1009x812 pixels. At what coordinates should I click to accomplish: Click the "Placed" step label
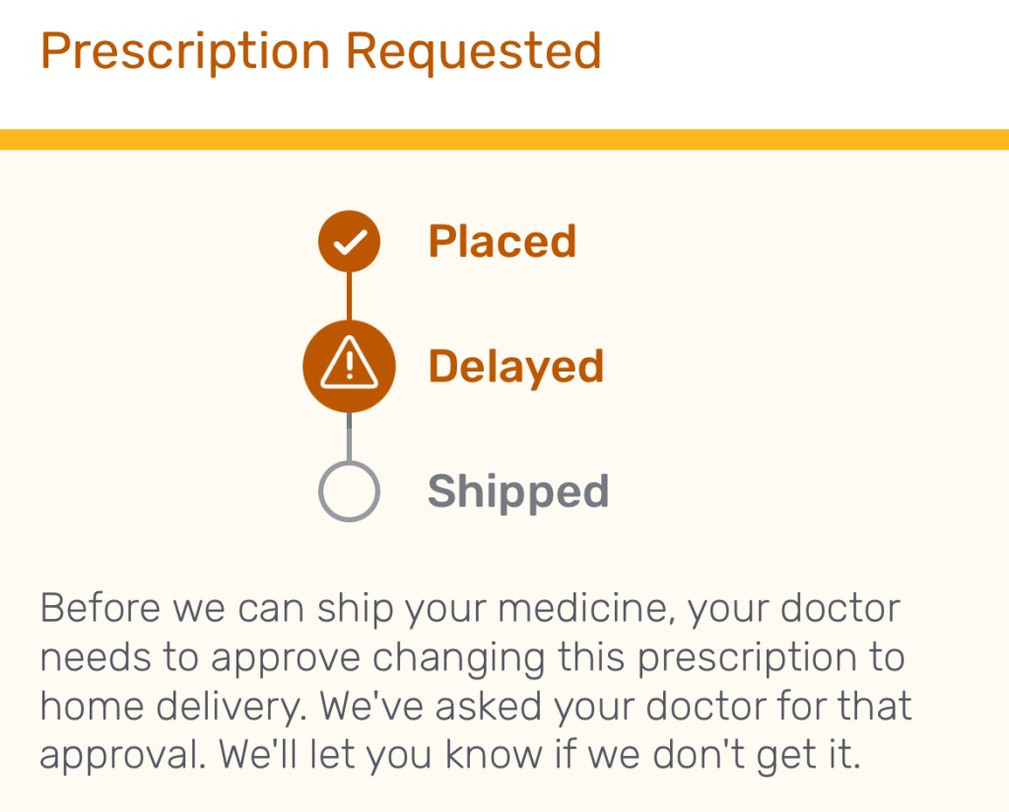pos(502,241)
